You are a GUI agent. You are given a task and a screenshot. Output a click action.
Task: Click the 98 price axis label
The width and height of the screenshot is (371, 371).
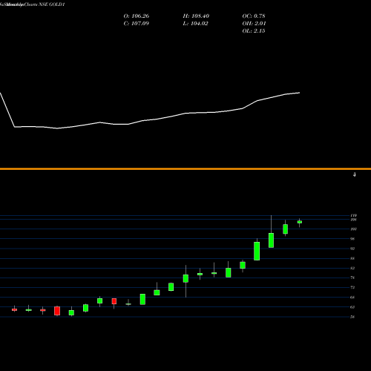click(x=352, y=239)
